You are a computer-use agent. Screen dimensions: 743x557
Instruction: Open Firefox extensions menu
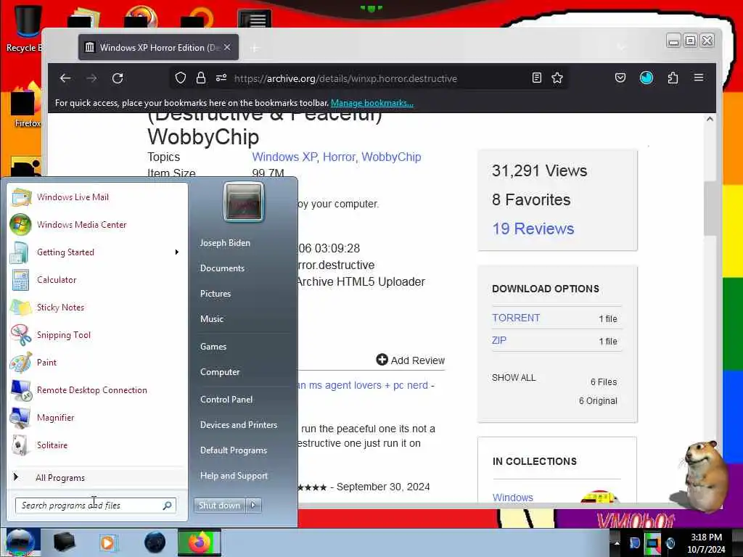pyautogui.click(x=673, y=78)
